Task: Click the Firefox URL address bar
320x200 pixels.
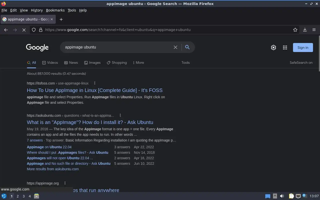Action: [x=165, y=30]
